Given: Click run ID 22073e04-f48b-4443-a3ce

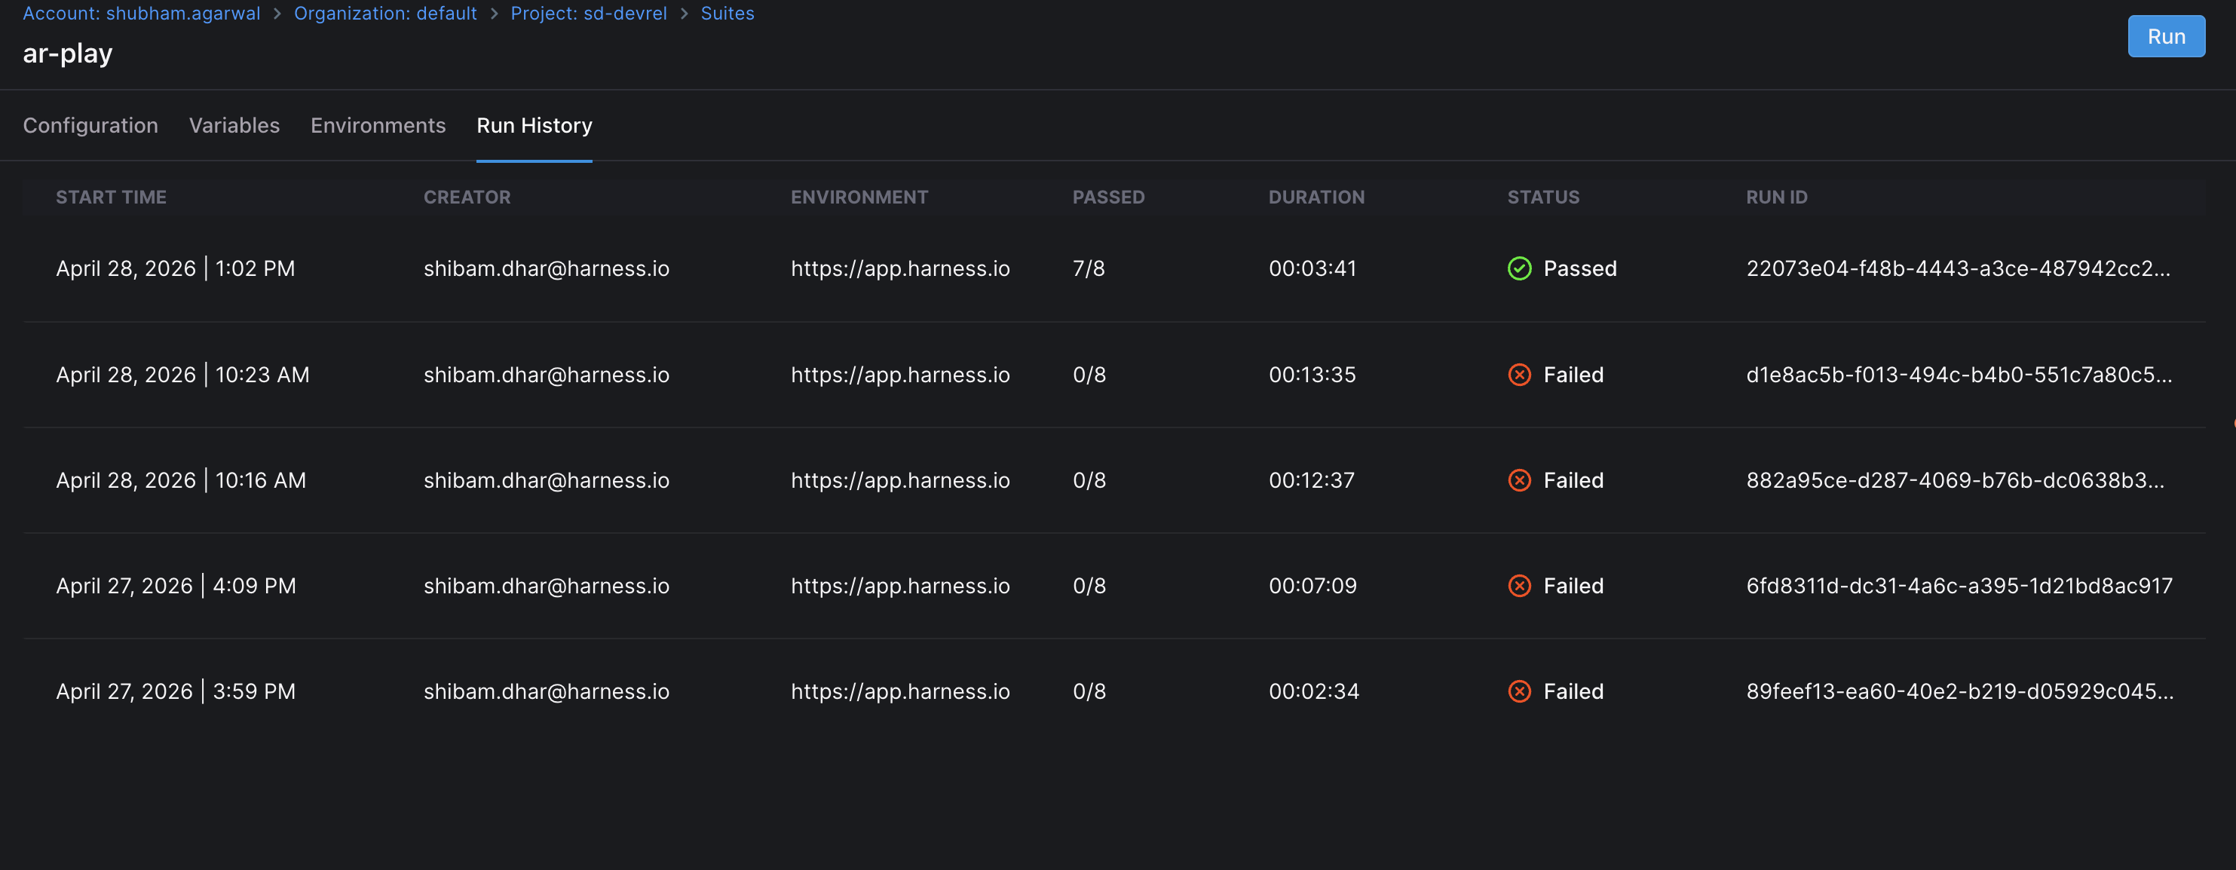Looking at the screenshot, I should (x=1959, y=268).
